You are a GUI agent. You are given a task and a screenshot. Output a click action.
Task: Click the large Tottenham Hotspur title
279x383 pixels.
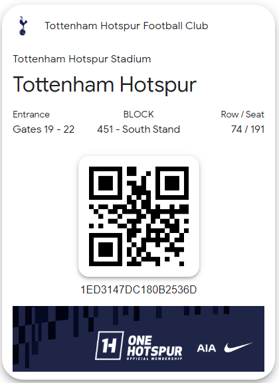pos(105,84)
